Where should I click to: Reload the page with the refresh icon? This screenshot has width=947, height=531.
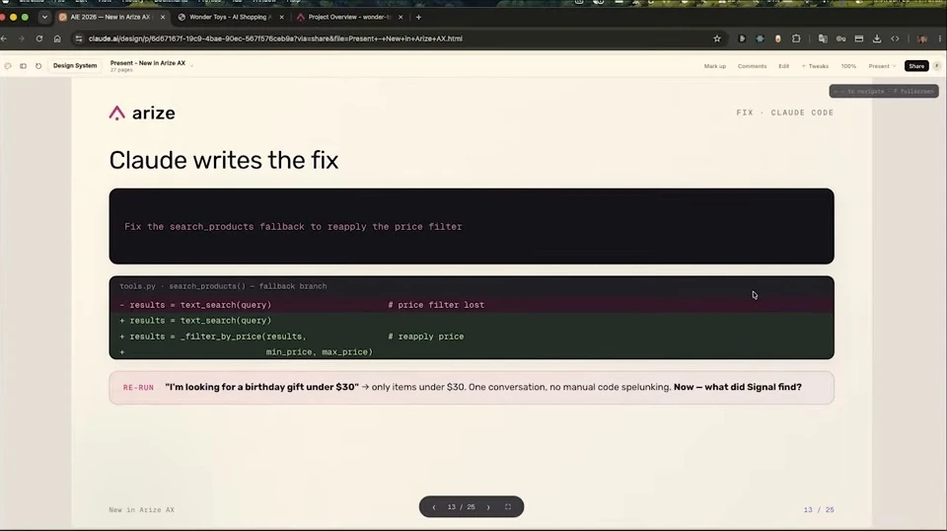click(x=39, y=38)
